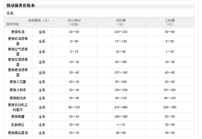Click the 20~80 labor fee cell
202x139 pixels.
tap(170, 116)
